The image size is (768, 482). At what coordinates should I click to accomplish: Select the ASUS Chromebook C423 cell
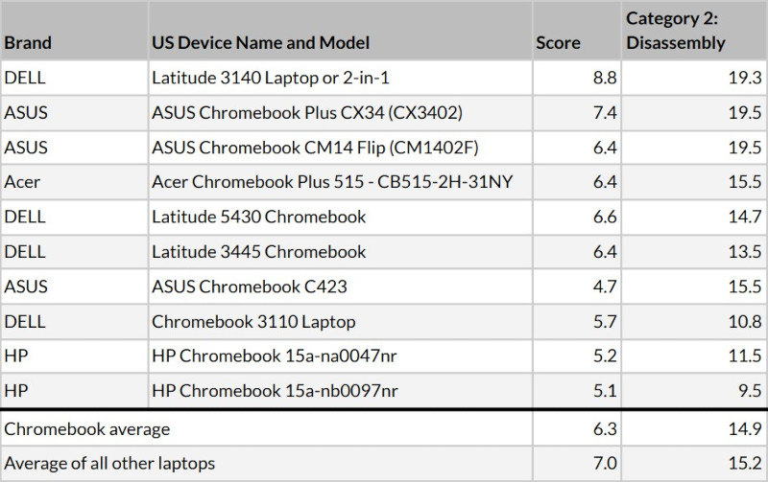pyautogui.click(x=249, y=287)
